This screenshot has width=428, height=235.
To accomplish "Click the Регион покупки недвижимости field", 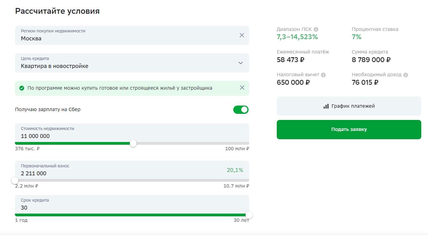I will coord(122,35).
